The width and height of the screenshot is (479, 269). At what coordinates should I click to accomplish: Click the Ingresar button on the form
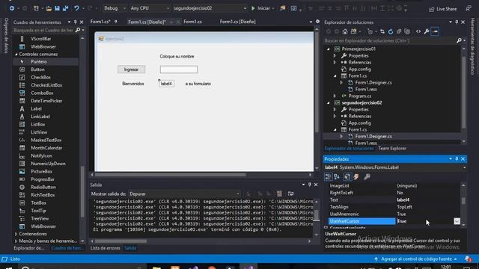click(x=132, y=69)
